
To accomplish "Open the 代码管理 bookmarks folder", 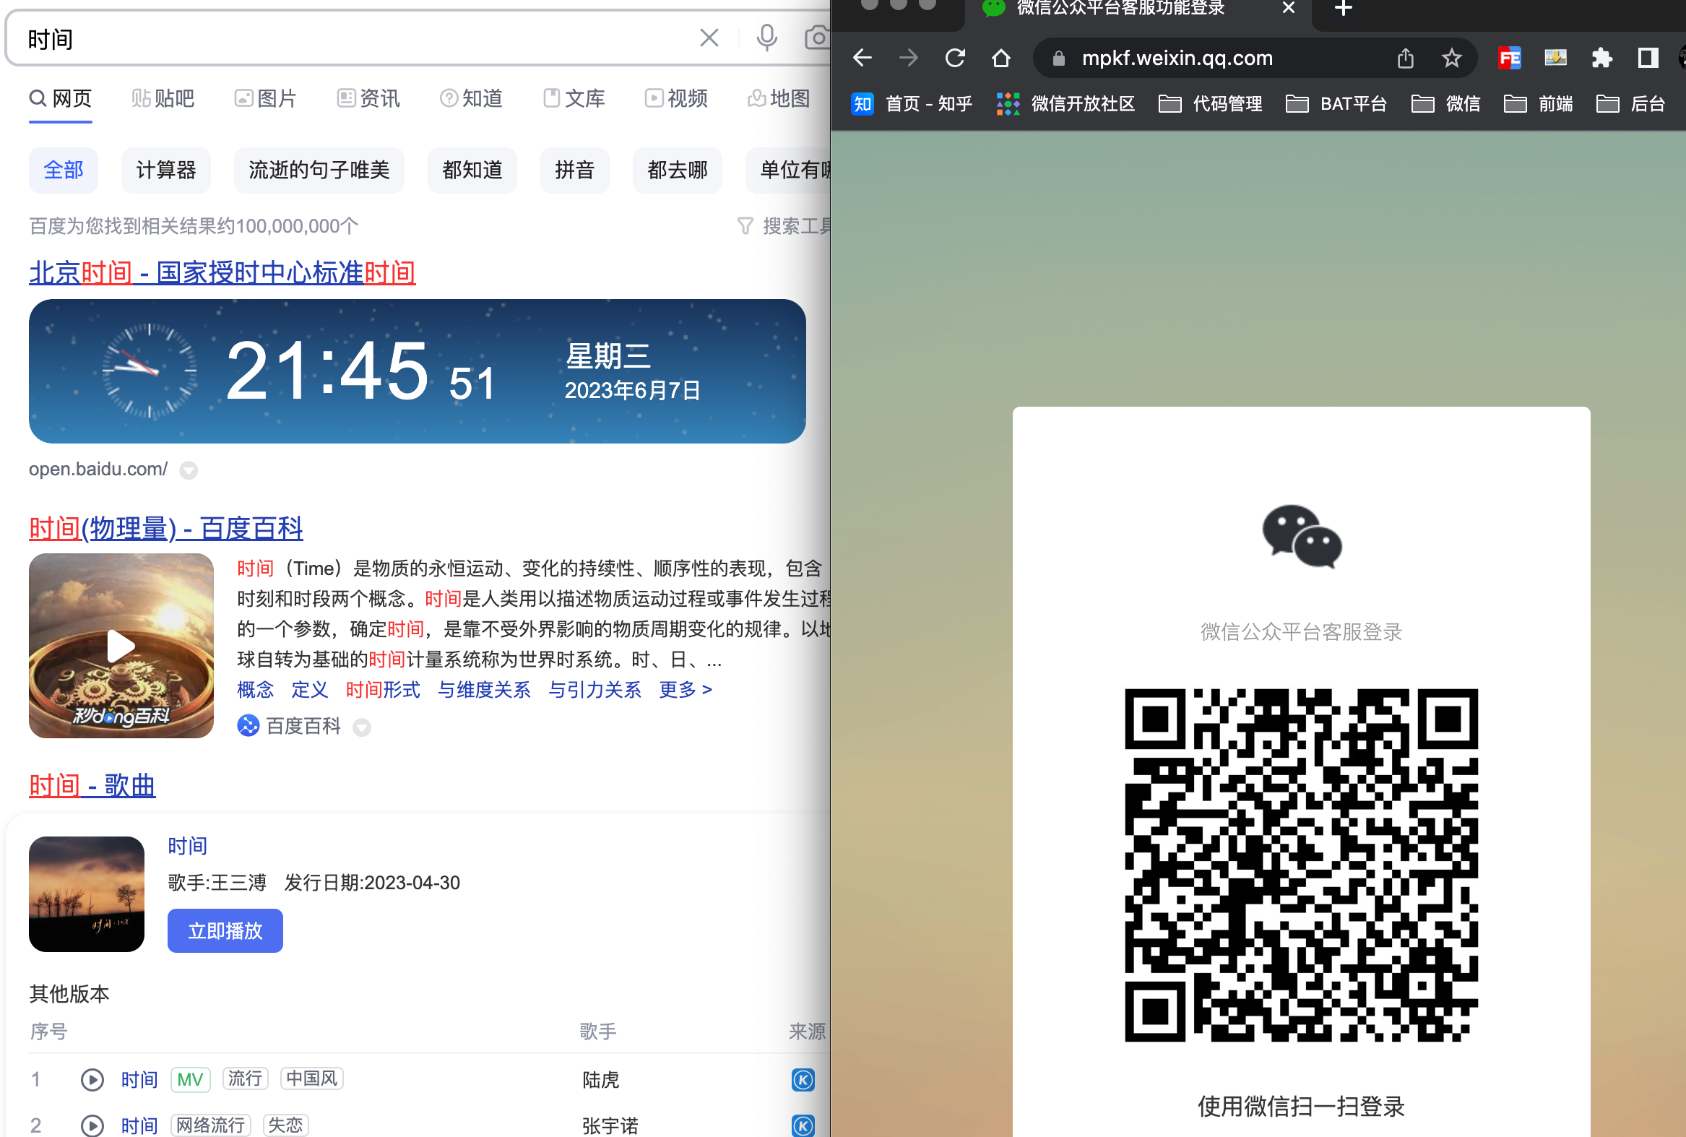I will point(1211,104).
